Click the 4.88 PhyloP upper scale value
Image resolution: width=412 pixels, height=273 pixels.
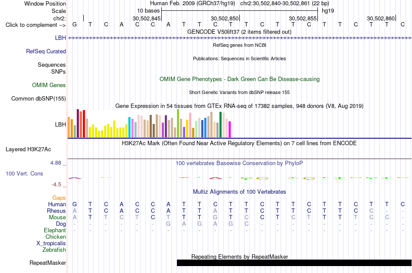pyautogui.click(x=56, y=163)
